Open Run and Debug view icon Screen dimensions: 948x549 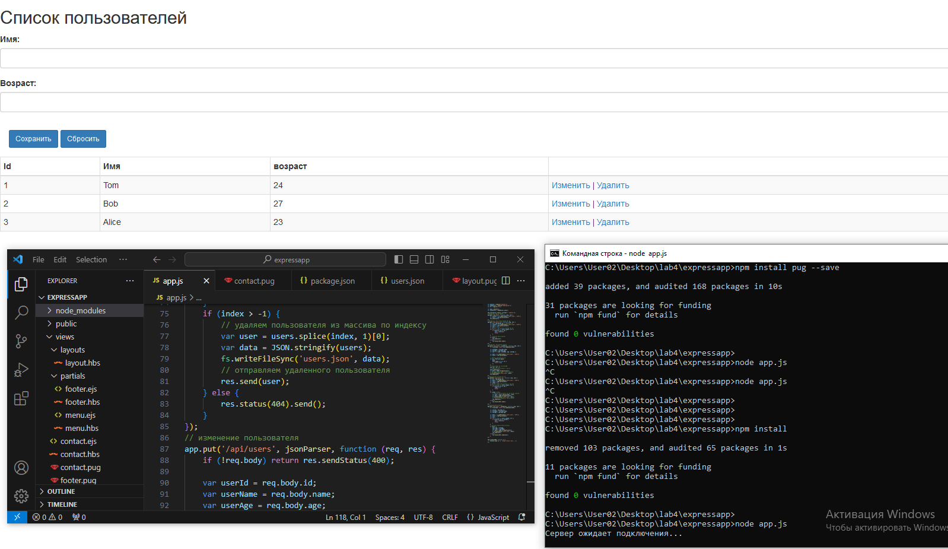click(21, 370)
